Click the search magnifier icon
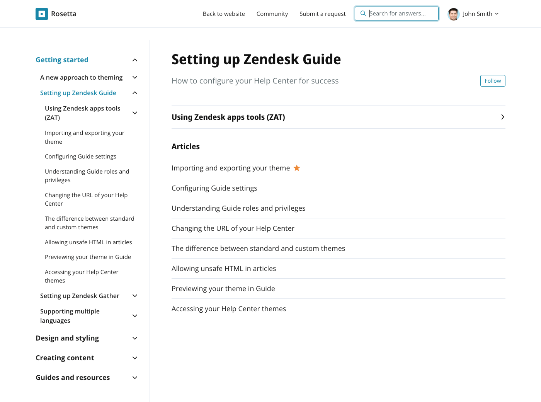Viewport: 541px width, 402px height. pos(363,14)
